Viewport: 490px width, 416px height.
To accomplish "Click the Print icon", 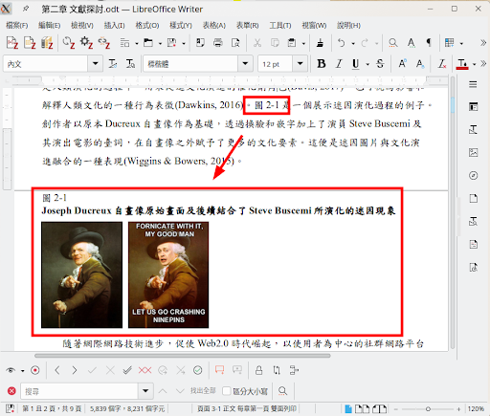I will point(218,43).
